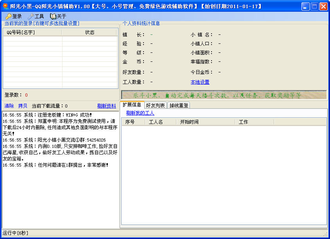Click the wrench icon beside 工具
This screenshot has width=330, height=239.
(31, 16)
